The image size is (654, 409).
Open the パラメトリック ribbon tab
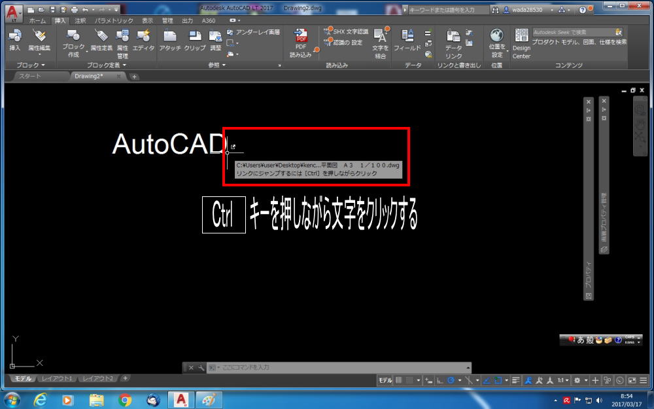click(114, 20)
